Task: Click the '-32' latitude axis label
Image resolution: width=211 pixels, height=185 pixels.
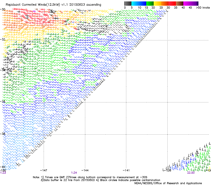Action: (3, 39)
